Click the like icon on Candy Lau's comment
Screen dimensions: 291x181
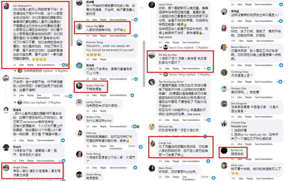(208, 161)
